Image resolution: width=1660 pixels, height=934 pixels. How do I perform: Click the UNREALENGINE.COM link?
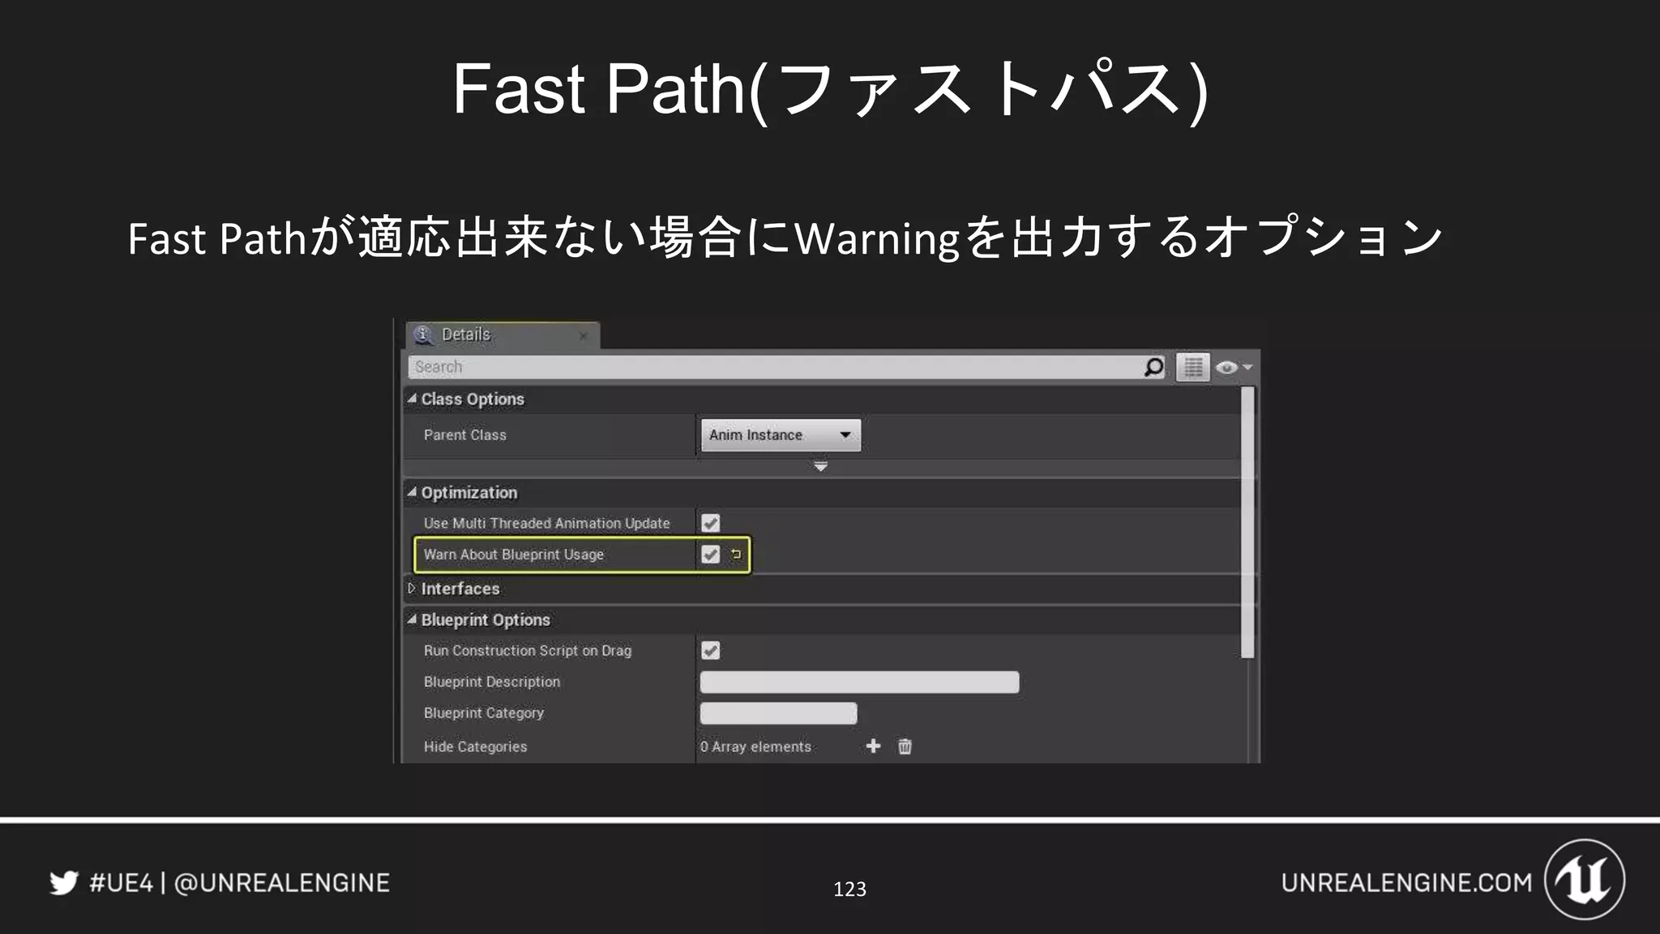1406,883
